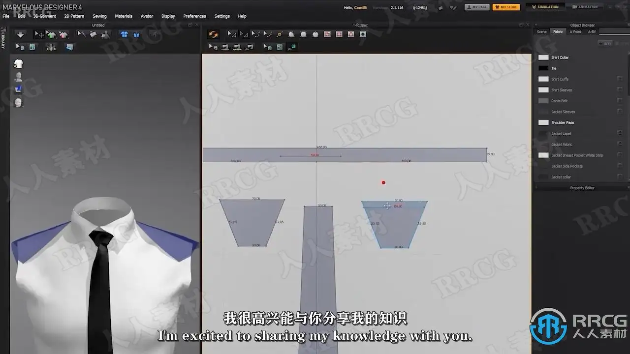Select the Edit Pattern arrow tool

click(x=231, y=34)
